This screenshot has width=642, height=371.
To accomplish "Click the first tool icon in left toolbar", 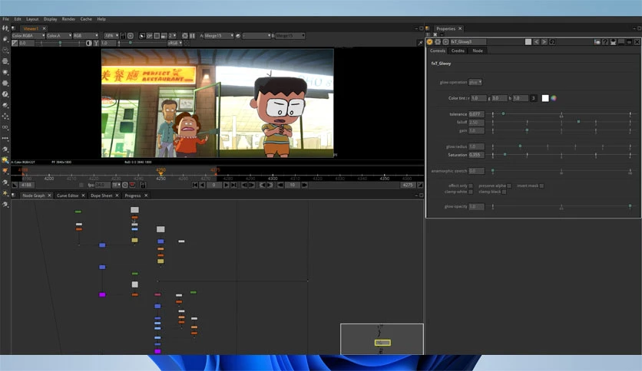I will pyautogui.click(x=5, y=28).
